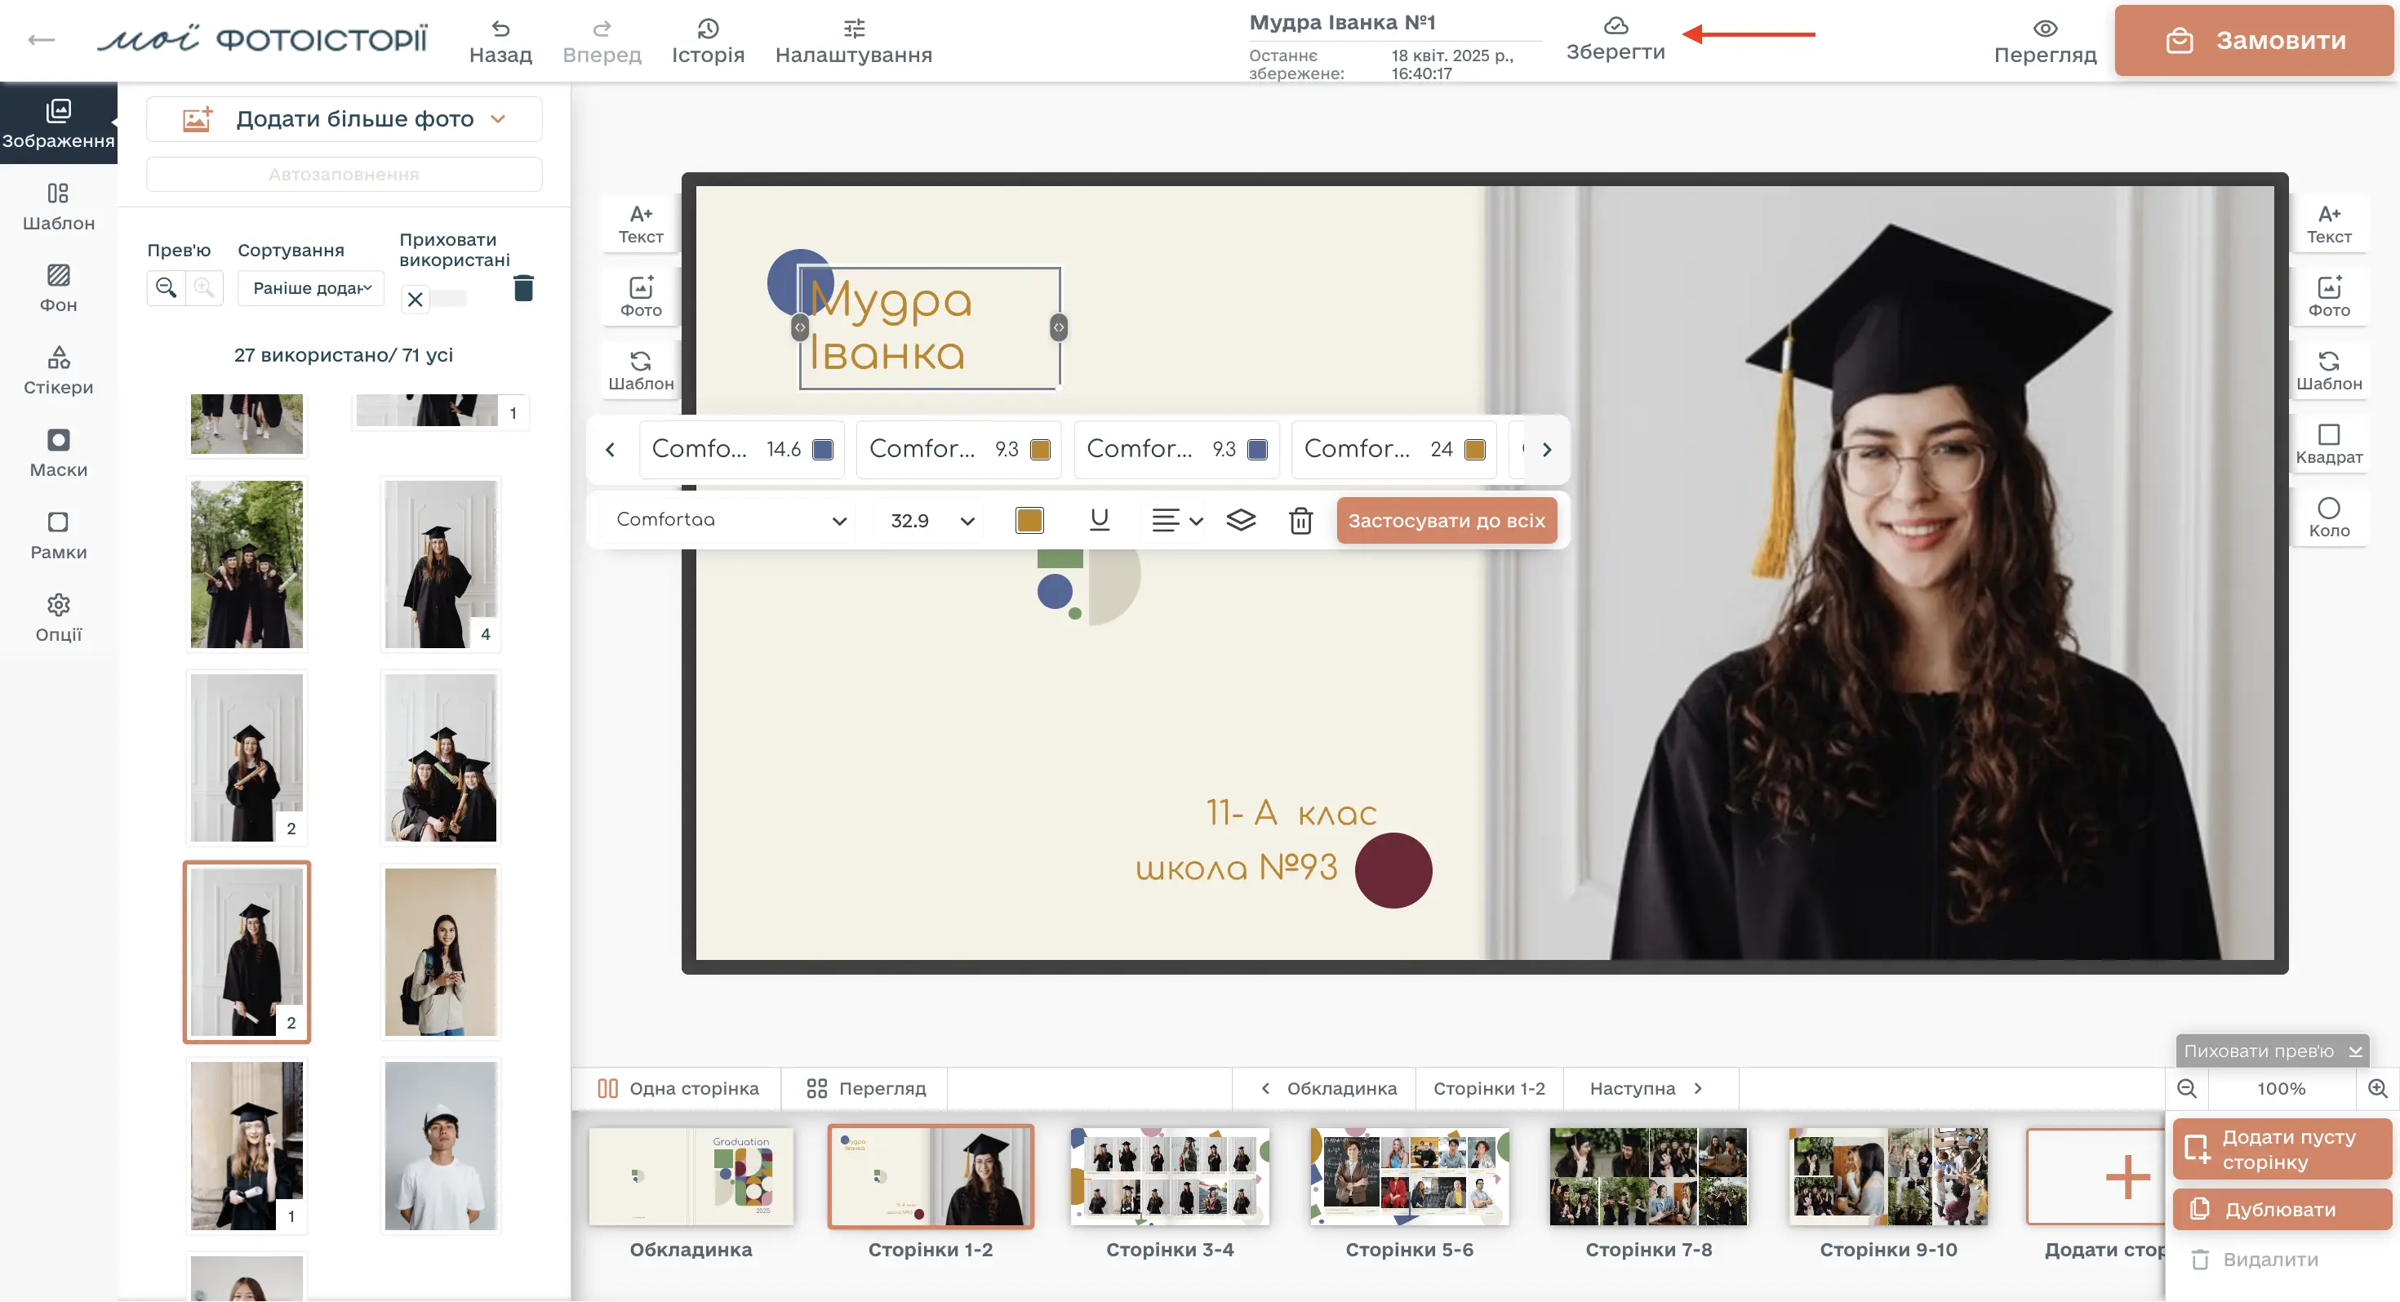Click the 11-А клас text
Viewport: 2400px width, 1302px height.
(1291, 813)
